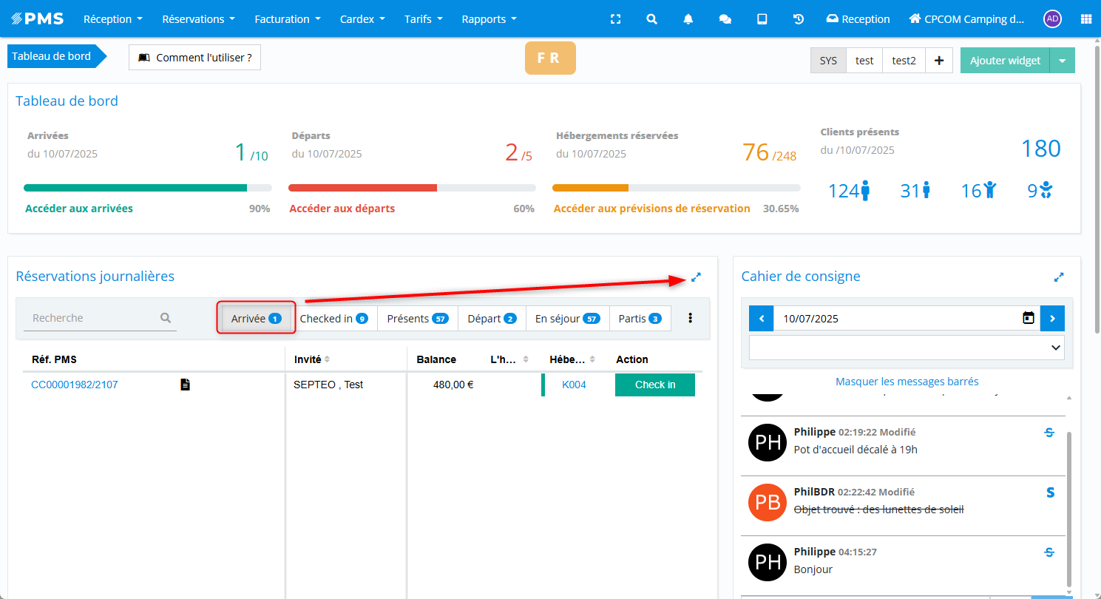The height and width of the screenshot is (599, 1101).
Task: Click the green Check in button
Action: [654, 385]
